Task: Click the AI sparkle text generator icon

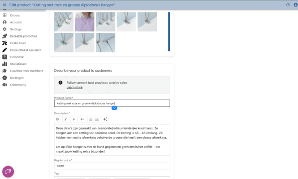Action: point(105,119)
